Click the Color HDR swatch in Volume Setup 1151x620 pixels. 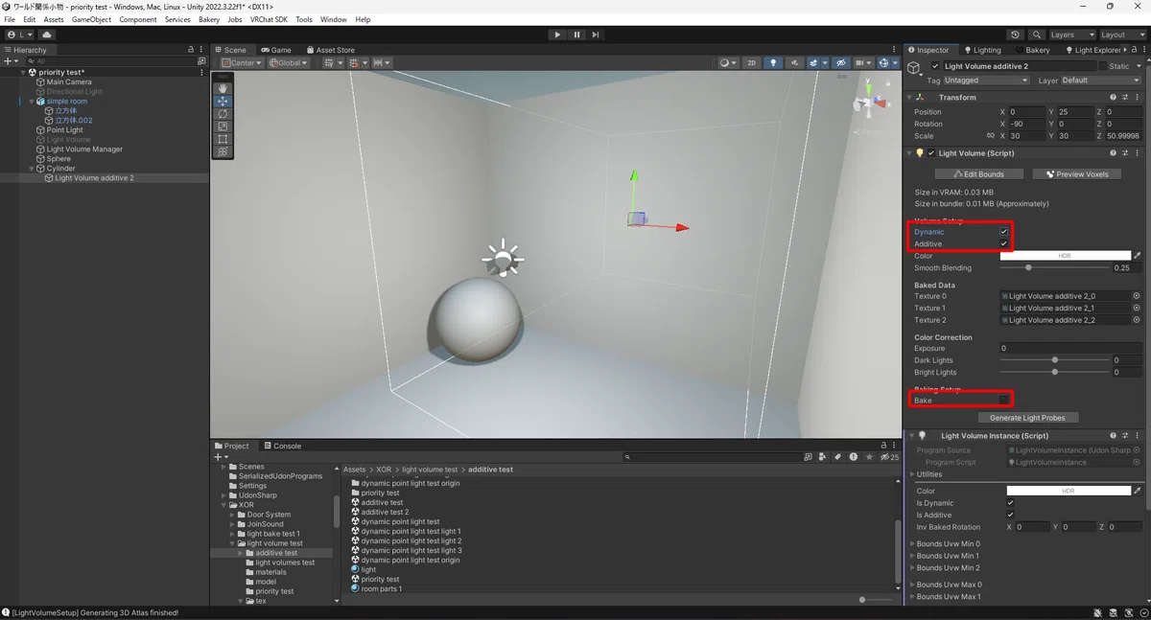[x=1065, y=256]
